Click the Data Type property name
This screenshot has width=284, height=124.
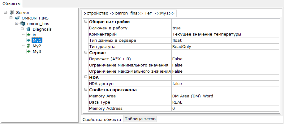point(99,102)
